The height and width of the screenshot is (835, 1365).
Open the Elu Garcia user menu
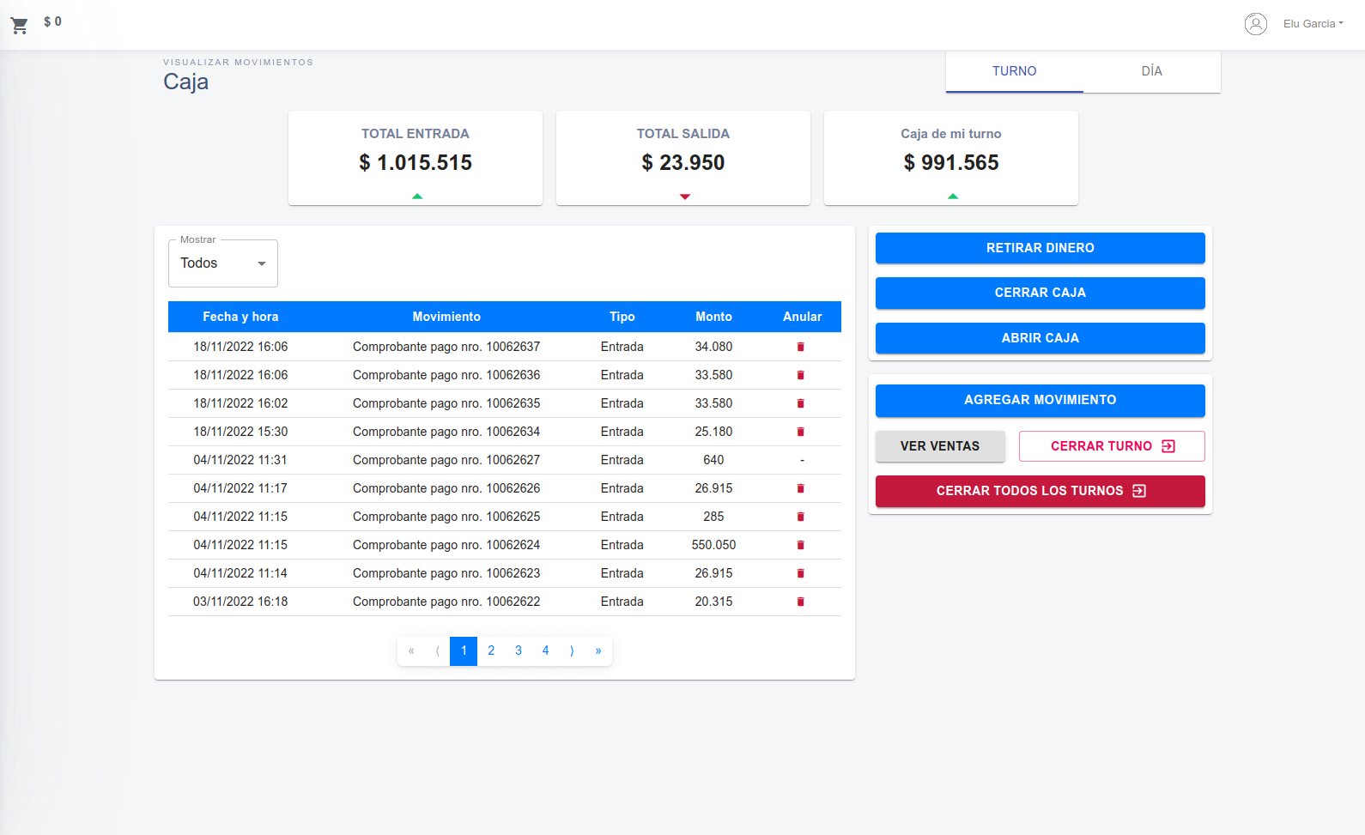(x=1312, y=24)
